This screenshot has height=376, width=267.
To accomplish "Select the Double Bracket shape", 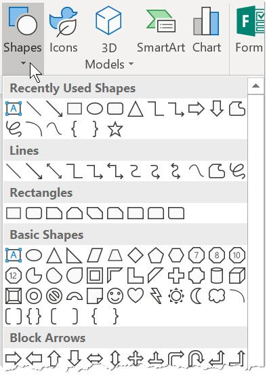I will [x=14, y=316].
